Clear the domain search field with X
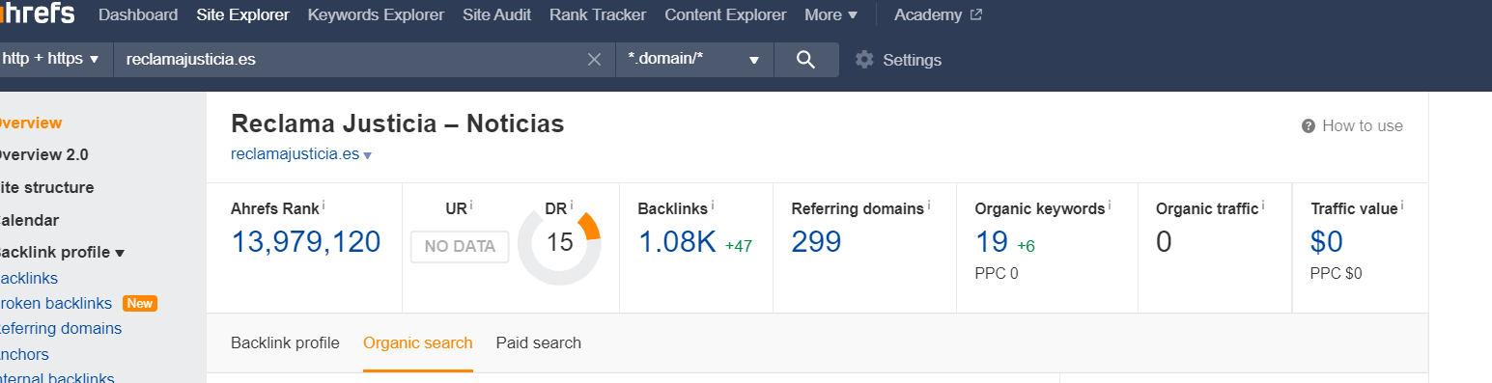 click(x=595, y=60)
